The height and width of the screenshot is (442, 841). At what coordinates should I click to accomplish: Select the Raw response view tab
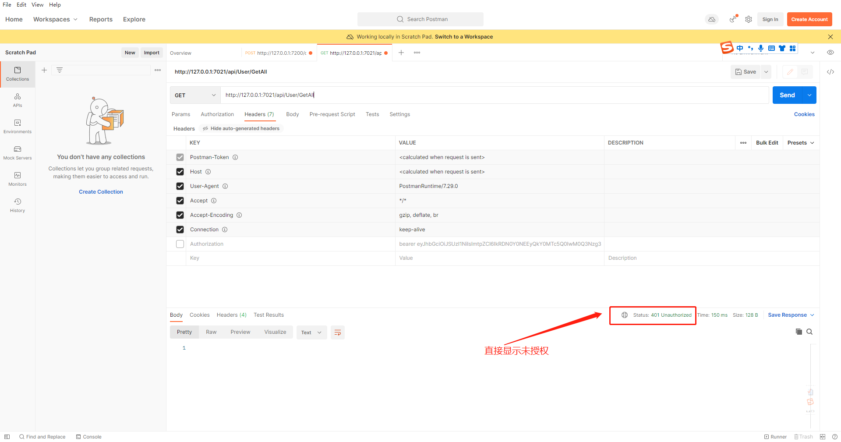coord(211,332)
